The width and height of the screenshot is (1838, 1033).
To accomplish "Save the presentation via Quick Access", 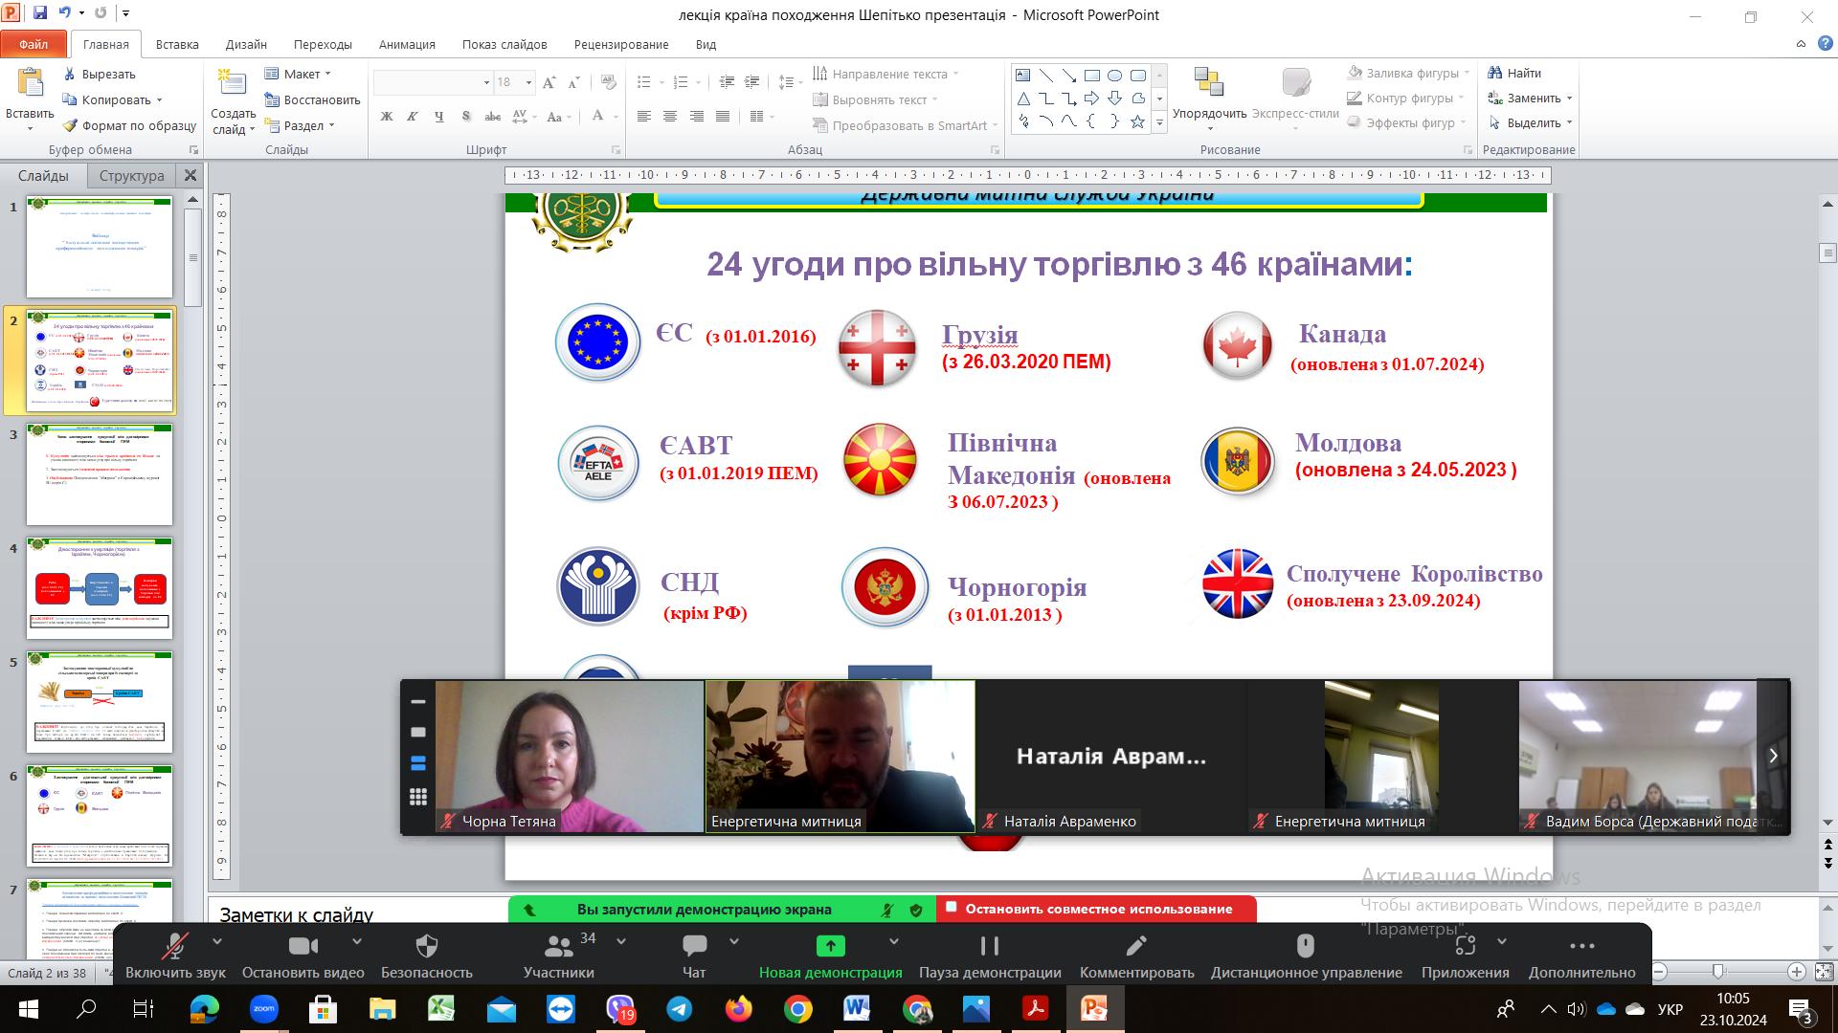I will tap(40, 13).
